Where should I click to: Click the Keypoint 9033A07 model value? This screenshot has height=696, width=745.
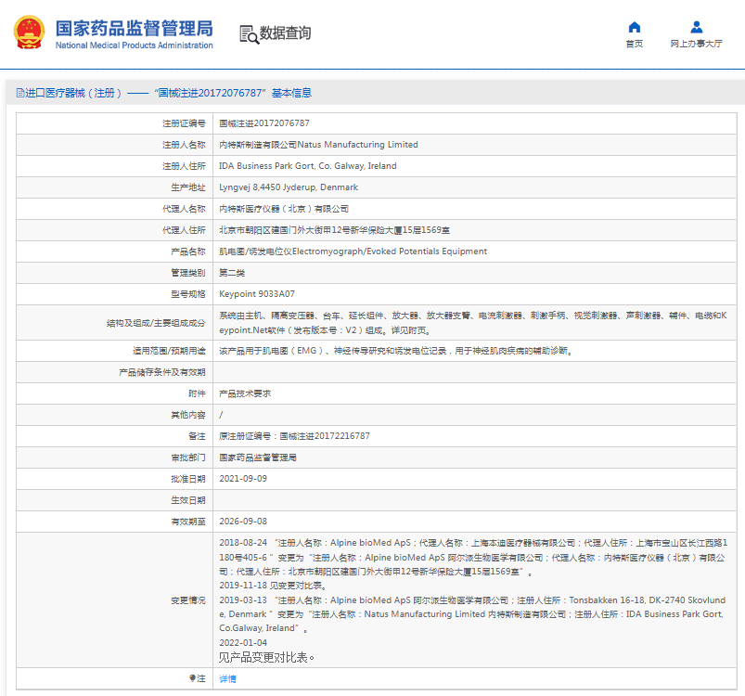(x=256, y=293)
